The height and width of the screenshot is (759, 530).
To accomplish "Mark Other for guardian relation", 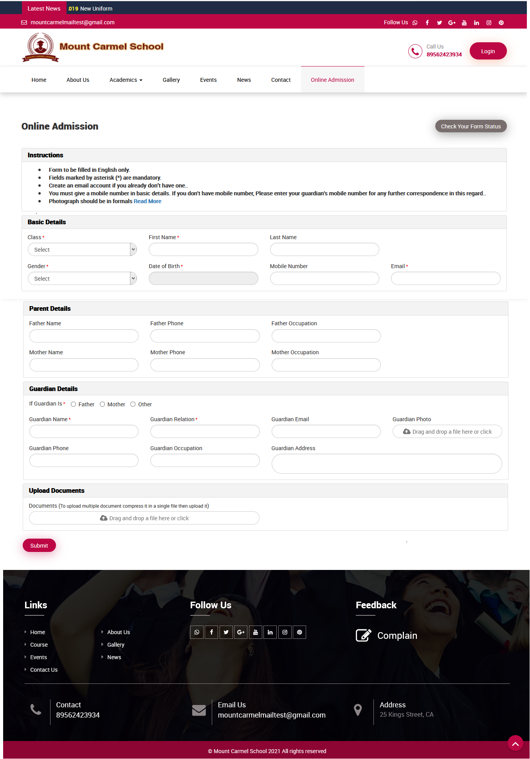I will tap(133, 404).
